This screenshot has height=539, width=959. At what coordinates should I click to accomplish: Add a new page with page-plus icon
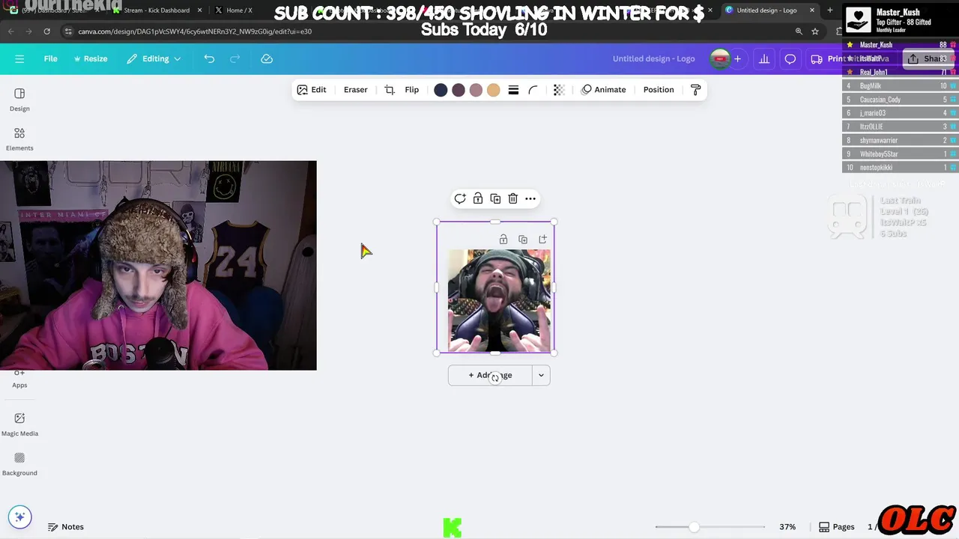[x=542, y=240]
